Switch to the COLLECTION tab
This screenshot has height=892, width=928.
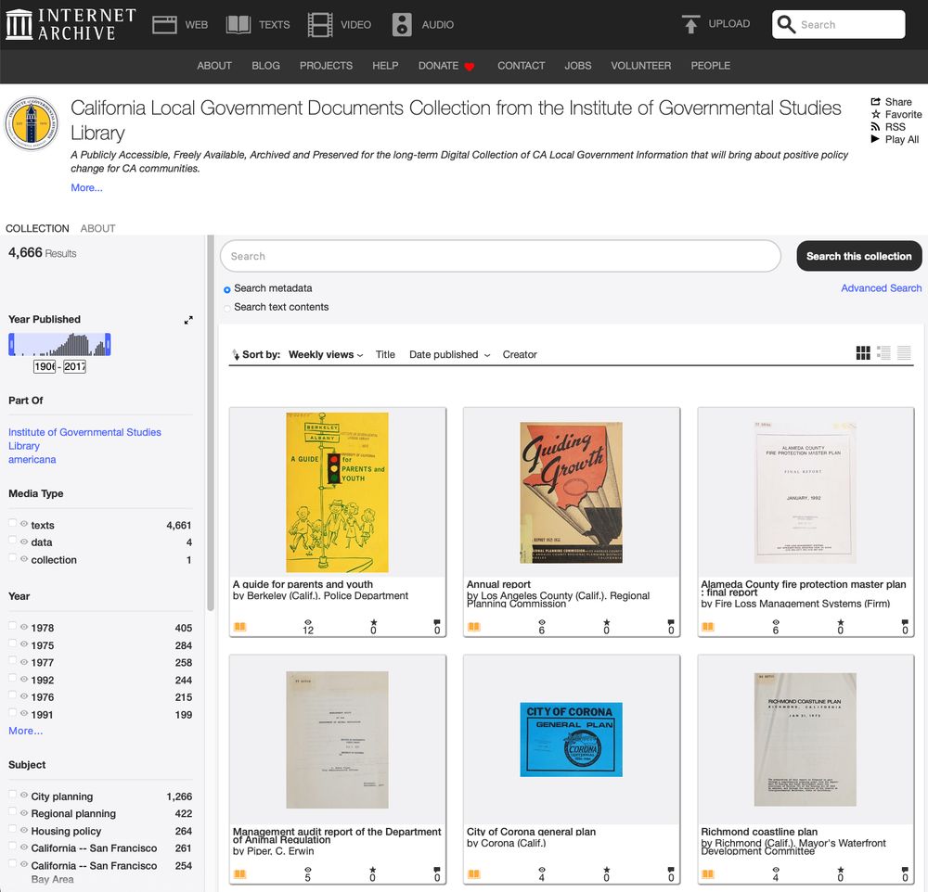(x=37, y=228)
